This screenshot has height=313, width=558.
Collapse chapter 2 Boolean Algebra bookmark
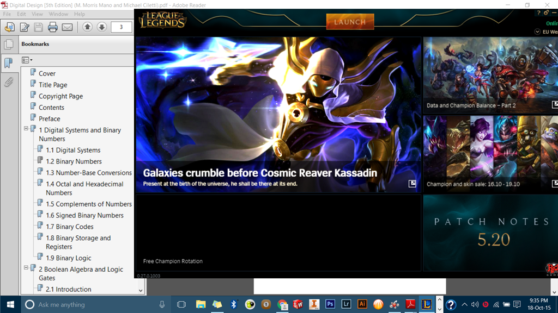(26, 267)
